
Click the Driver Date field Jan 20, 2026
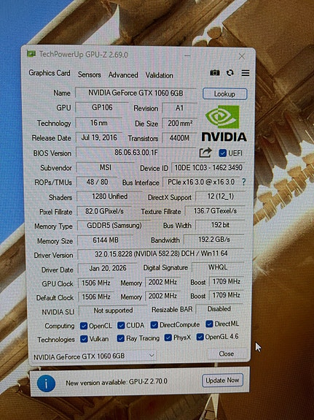108,268
